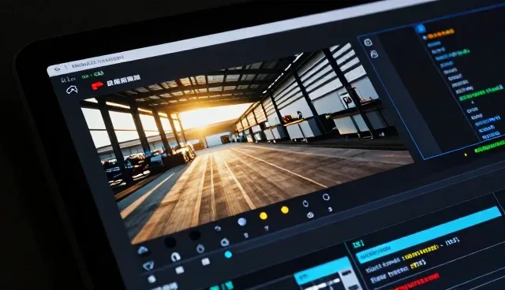This screenshot has height=290, width=505.
Task: Click the white outlined icon left of the red badge
Action: pos(72,90)
